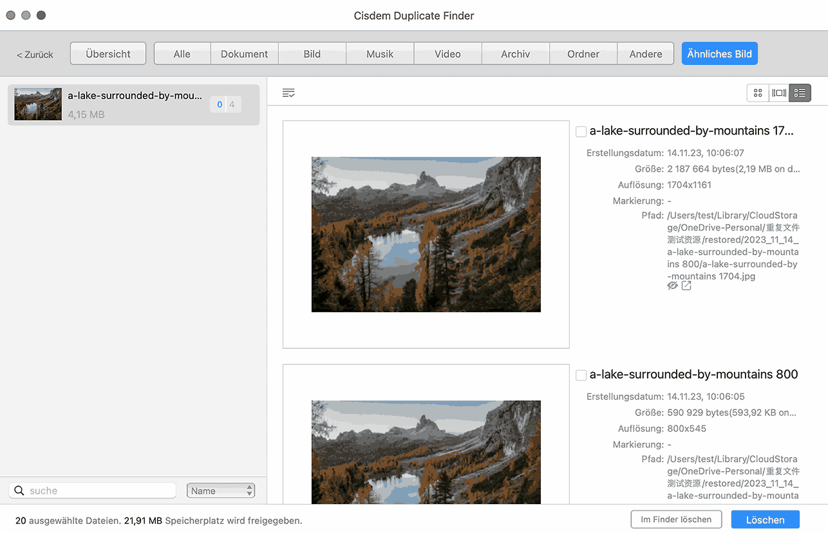Click the creation date 14.11.23, 10:06:05

[706, 397]
